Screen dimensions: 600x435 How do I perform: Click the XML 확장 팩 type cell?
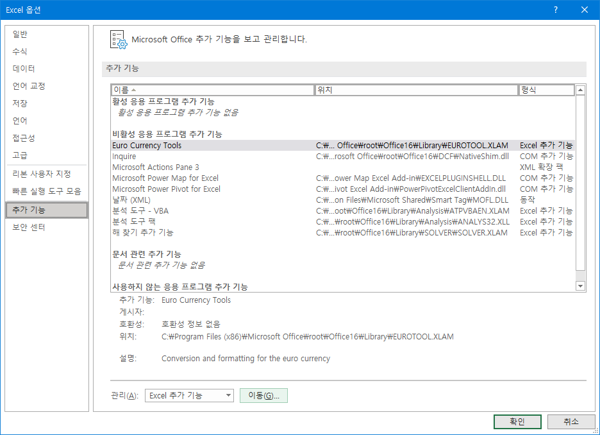coord(541,167)
